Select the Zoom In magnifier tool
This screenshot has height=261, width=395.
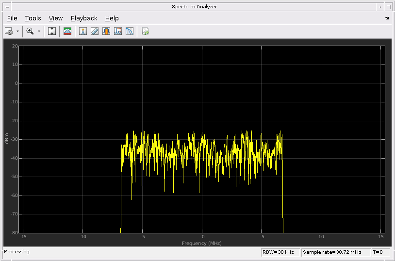coord(30,31)
